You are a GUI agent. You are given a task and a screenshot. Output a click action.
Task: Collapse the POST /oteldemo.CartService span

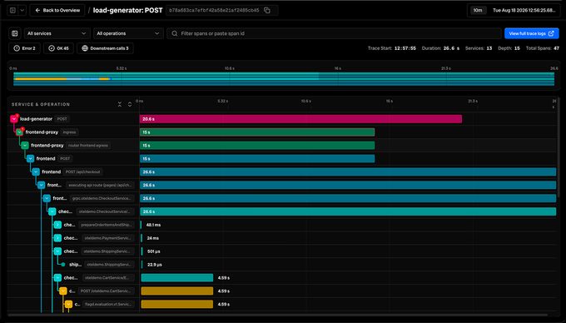coord(63,291)
